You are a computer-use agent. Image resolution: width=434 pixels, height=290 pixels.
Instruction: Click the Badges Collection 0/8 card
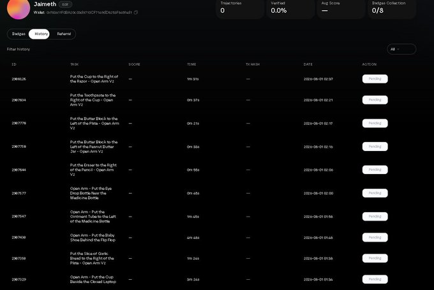pyautogui.click(x=392, y=9)
